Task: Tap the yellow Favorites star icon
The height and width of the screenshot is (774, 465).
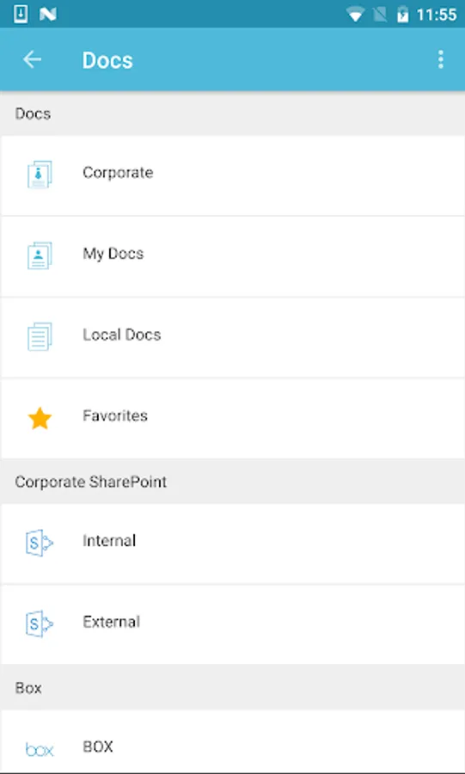Action: click(40, 418)
